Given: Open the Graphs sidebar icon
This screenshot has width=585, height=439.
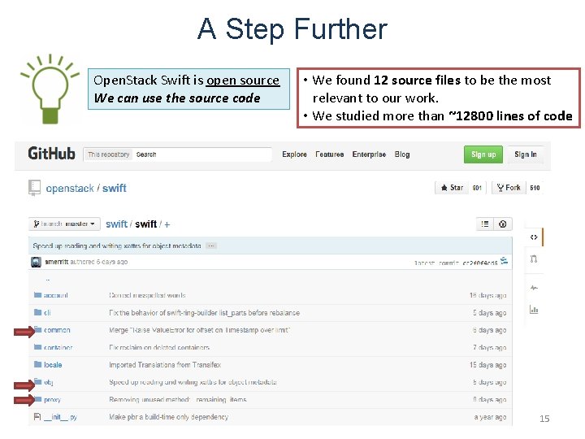Looking at the screenshot, I should [534, 310].
